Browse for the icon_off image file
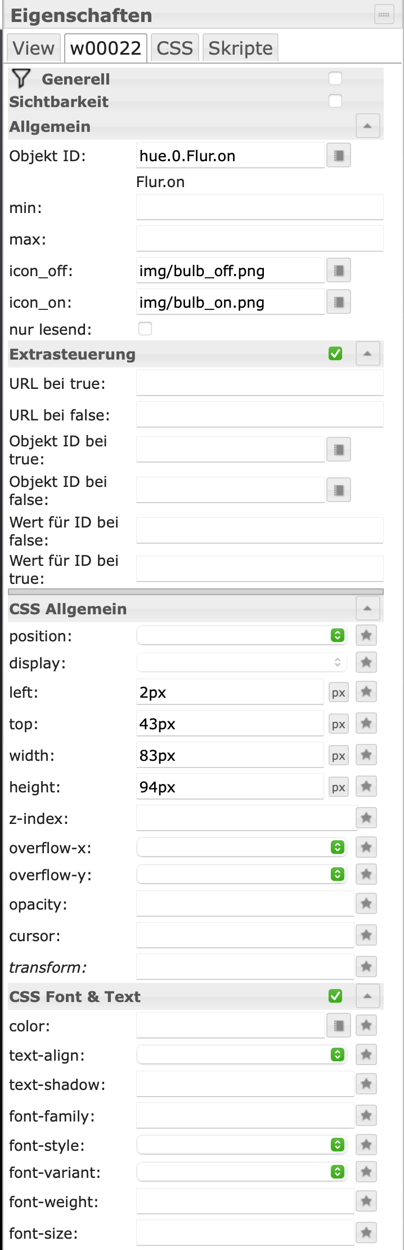Screen dimensions: 404x1250 tap(339, 271)
